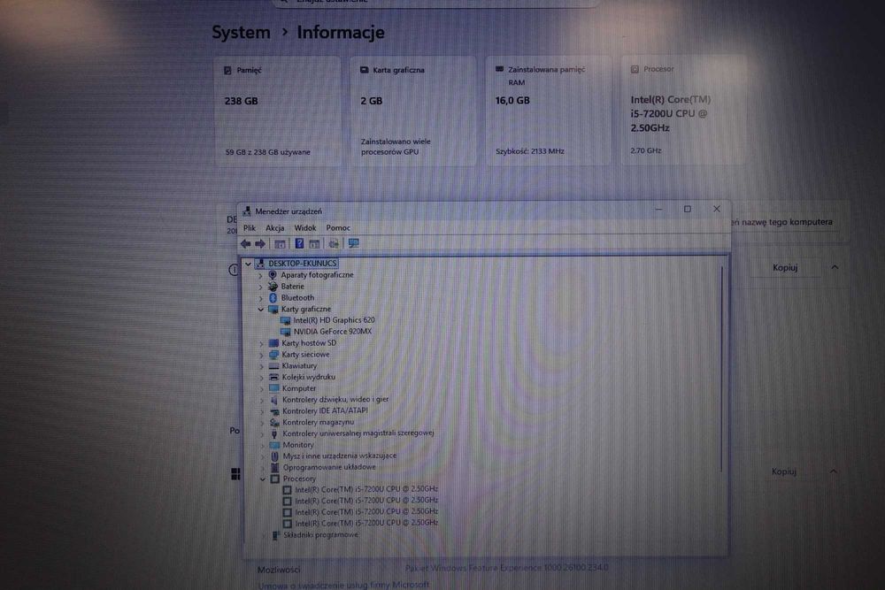
Task: Expand the Karty hostów SD node
Action: tap(261, 343)
